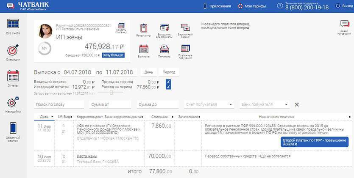
Task: Click Создать платежку icon
Action: (121, 26)
